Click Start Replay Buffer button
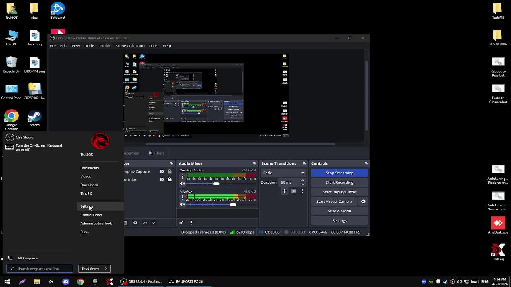 [339, 192]
